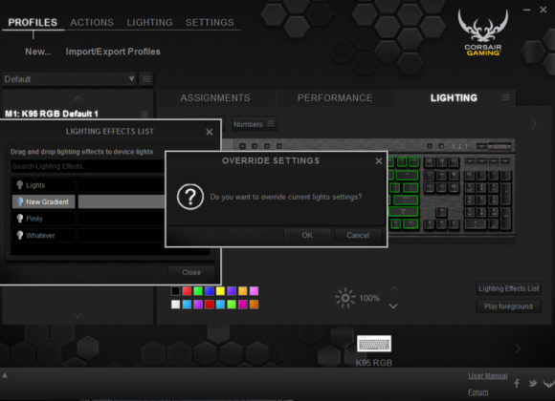Open the Actions tab
Image resolution: width=555 pixels, height=401 pixels.
point(92,22)
